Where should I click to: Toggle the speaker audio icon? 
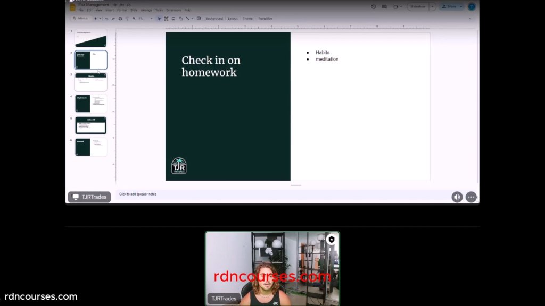pyautogui.click(x=457, y=197)
